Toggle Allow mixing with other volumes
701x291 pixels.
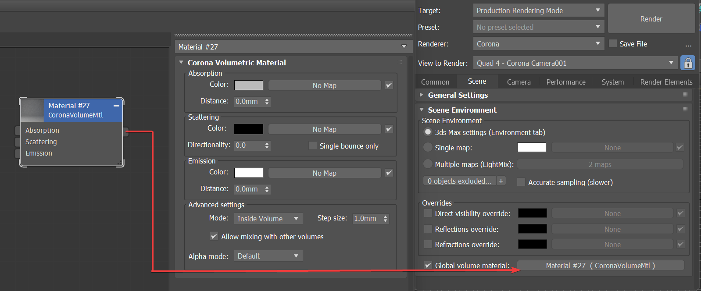click(x=214, y=236)
